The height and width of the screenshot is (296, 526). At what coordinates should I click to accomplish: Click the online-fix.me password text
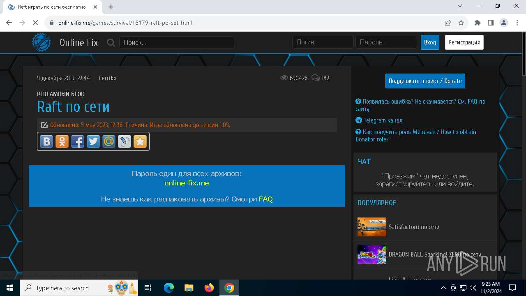point(187,183)
